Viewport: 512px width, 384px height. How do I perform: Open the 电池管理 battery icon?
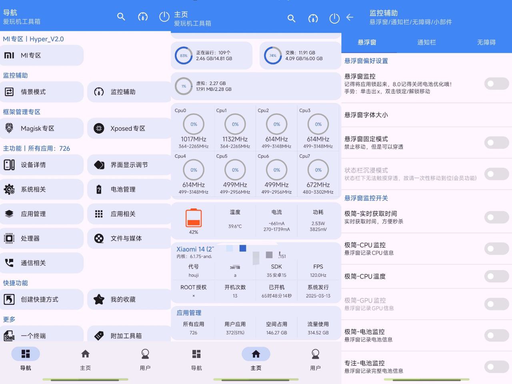pyautogui.click(x=99, y=189)
